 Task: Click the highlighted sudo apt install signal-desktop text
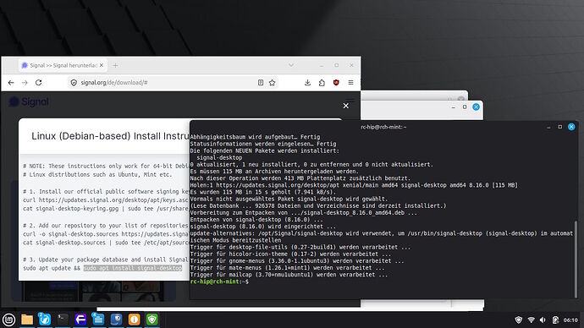pos(133,268)
